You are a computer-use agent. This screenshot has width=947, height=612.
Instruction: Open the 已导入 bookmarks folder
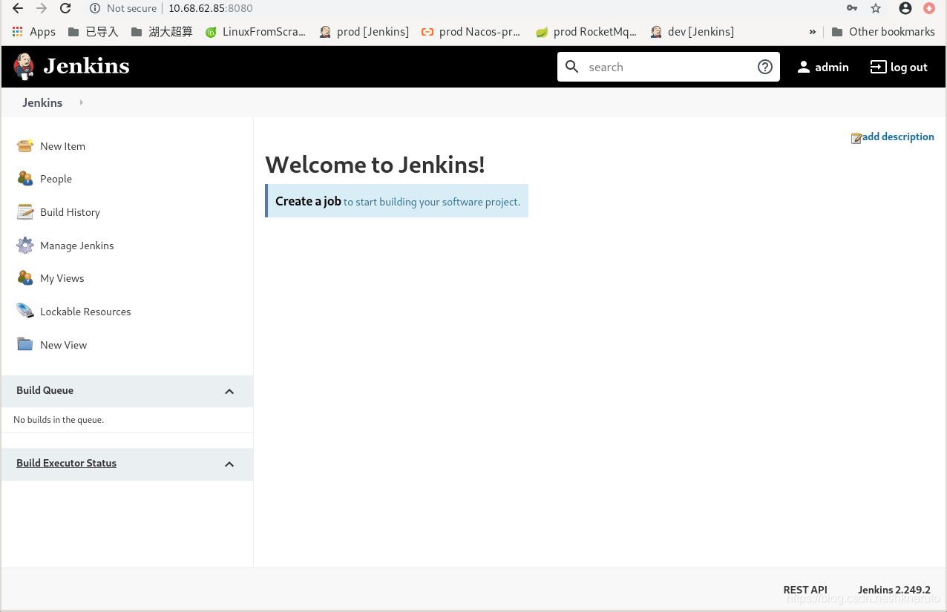93,31
